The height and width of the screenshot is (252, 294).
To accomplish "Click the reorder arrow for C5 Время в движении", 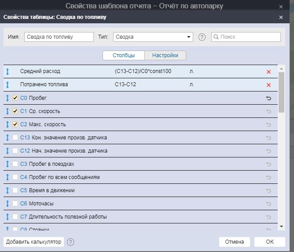I will tap(7, 190).
